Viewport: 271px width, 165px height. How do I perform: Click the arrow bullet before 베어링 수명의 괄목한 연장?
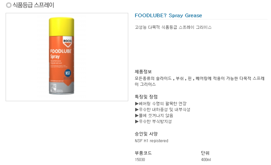pos(137,103)
